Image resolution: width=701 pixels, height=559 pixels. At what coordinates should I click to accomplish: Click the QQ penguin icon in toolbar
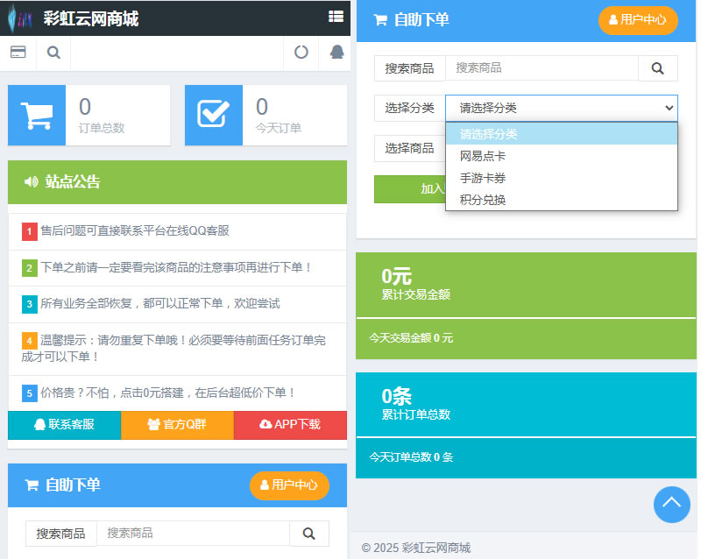point(336,53)
